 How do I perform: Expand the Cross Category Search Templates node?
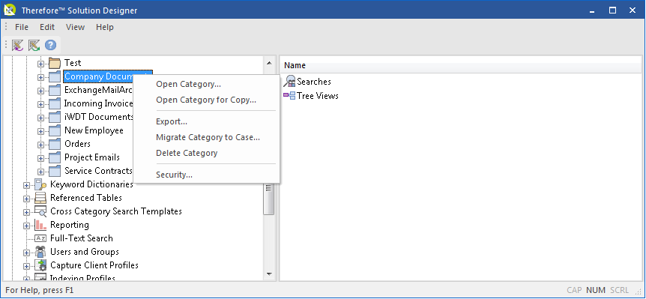27,213
